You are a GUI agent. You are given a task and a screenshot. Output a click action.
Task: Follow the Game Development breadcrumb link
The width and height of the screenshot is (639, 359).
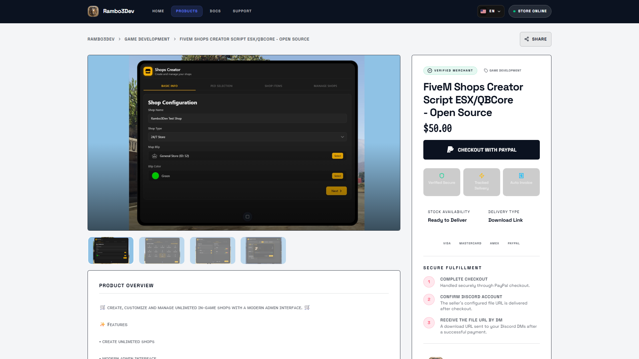coord(147,39)
